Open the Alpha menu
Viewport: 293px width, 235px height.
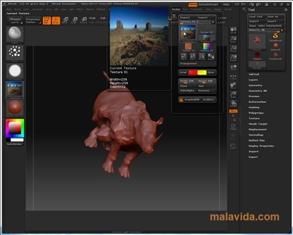click(x=9, y=9)
